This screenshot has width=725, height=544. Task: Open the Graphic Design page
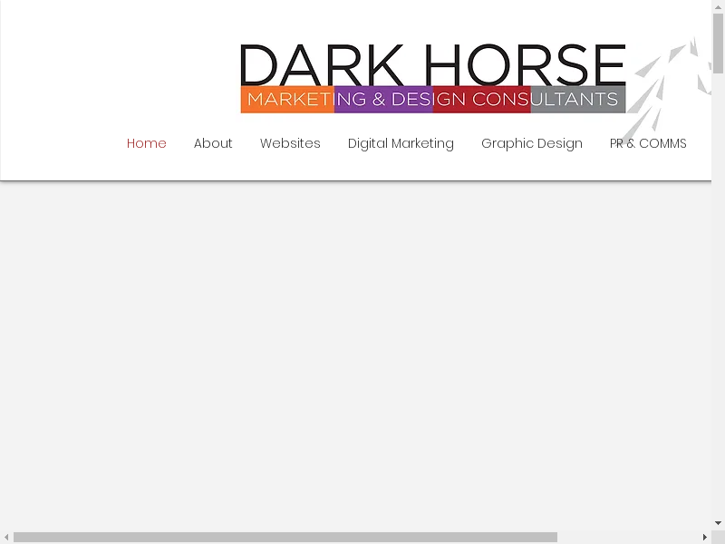[531, 143]
